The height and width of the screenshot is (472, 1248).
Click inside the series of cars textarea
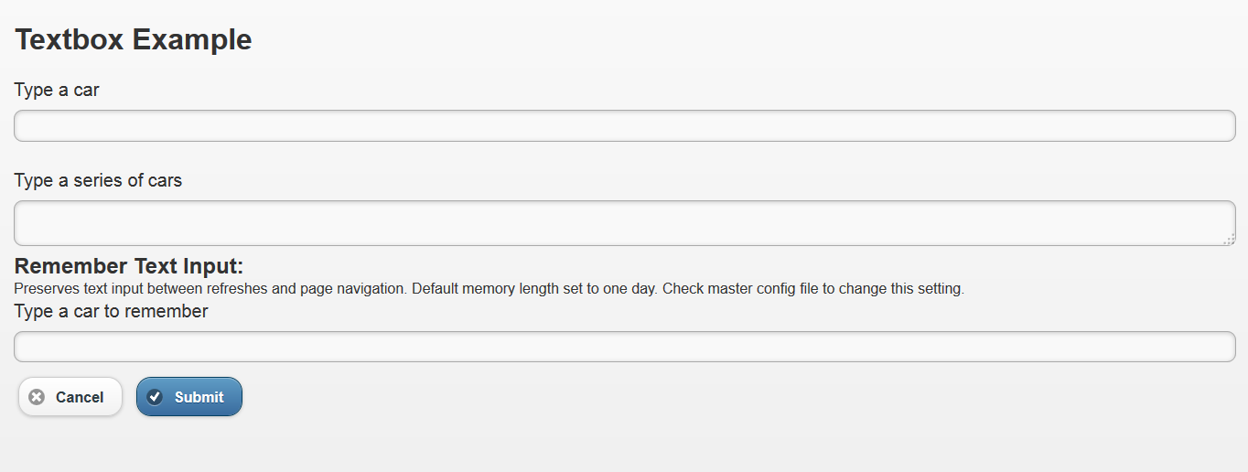pos(624,223)
